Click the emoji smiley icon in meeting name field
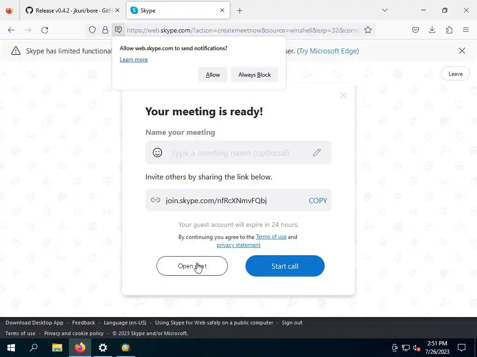 coord(157,152)
